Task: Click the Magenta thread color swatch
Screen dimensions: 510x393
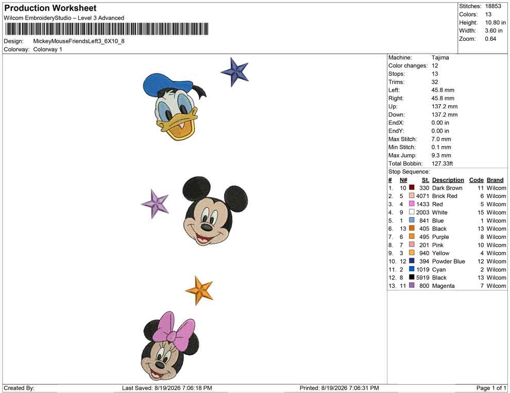Action: [x=412, y=285]
